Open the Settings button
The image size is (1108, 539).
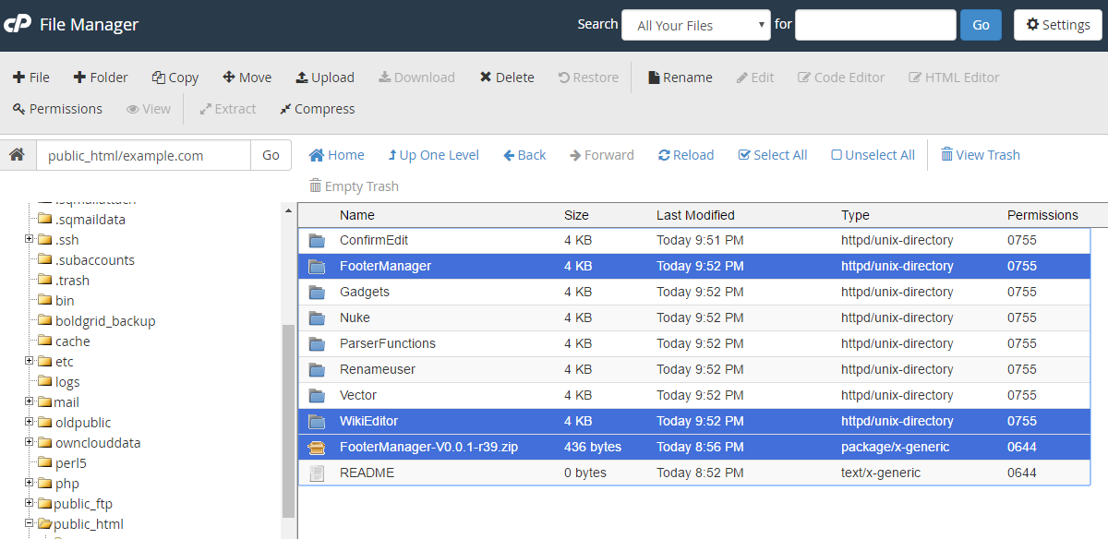[x=1057, y=25]
